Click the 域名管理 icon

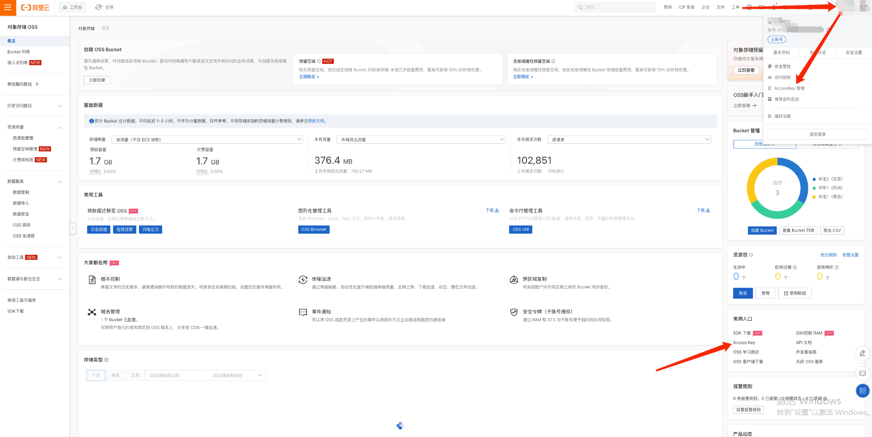92,312
